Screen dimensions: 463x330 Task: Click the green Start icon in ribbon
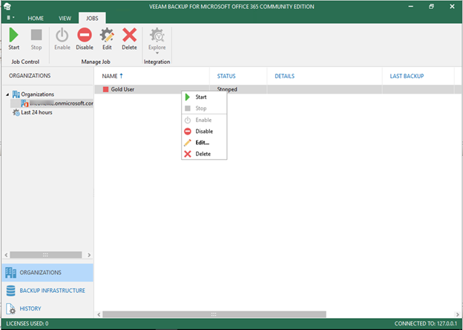(13, 35)
